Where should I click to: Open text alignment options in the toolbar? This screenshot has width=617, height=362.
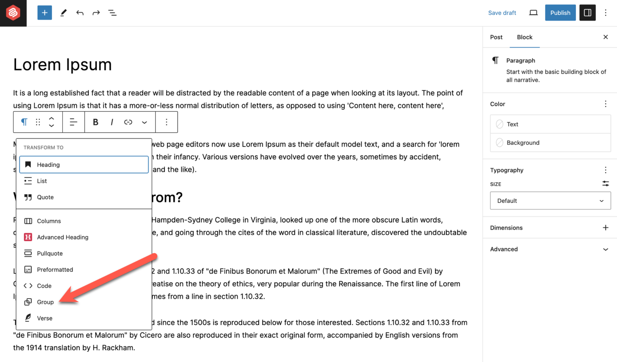(74, 122)
